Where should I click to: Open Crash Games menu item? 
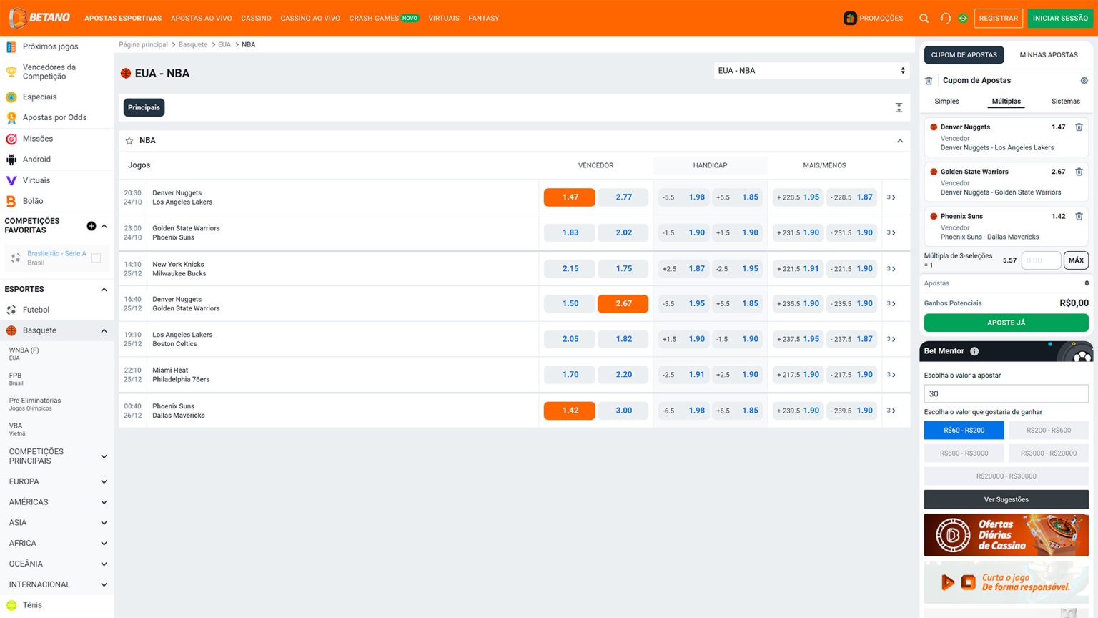(x=384, y=18)
